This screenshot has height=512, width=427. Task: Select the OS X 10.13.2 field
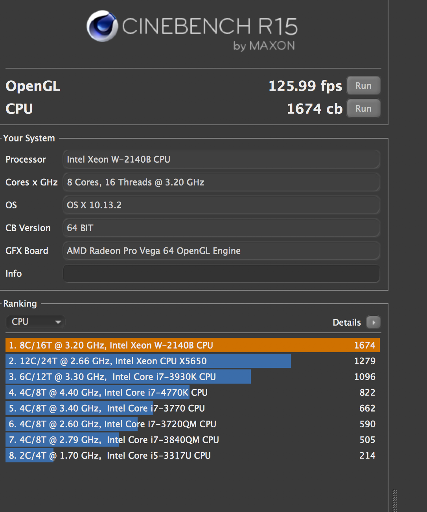coord(221,205)
